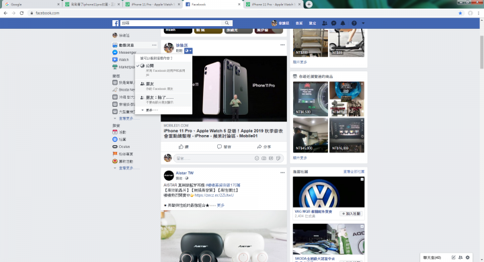Toggle the bookmark star in address bar
Screen dimensions: 484x262
(x=460, y=13)
